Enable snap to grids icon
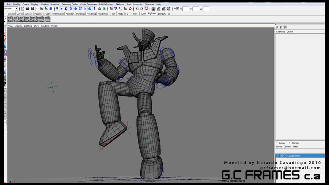The height and width of the screenshot is (185, 329). [x=111, y=9]
